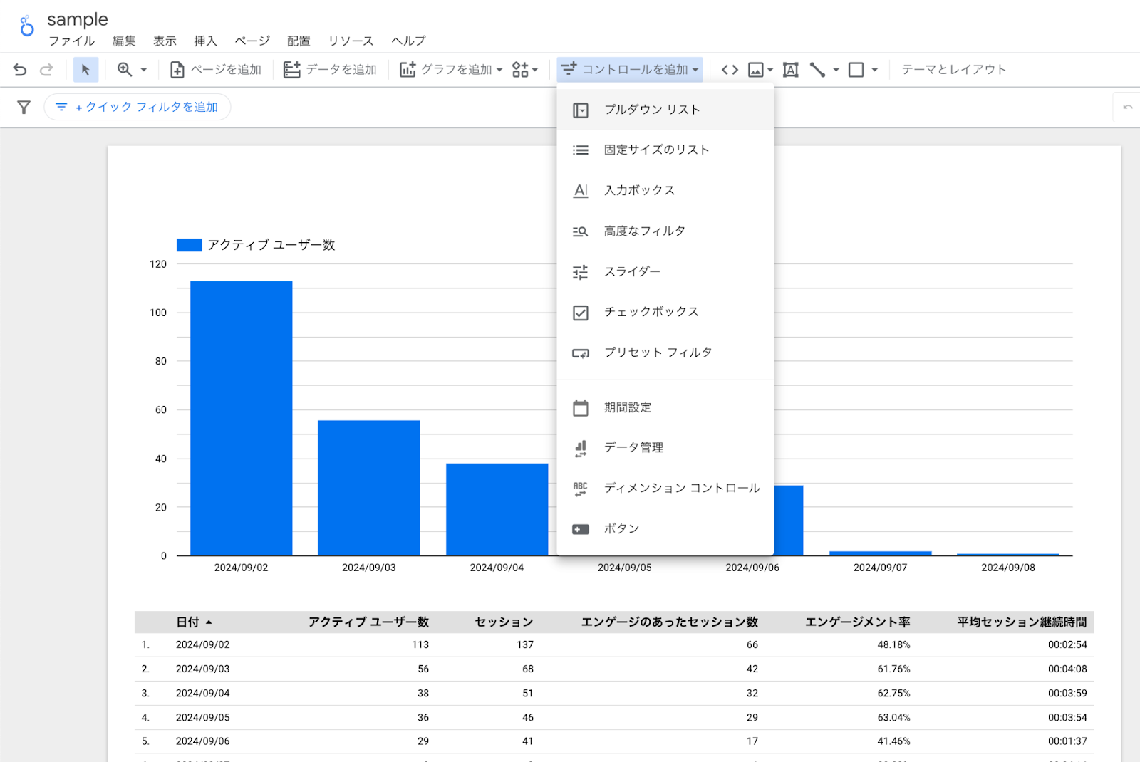
Task: Click the redo arrow icon
Action: (x=46, y=70)
